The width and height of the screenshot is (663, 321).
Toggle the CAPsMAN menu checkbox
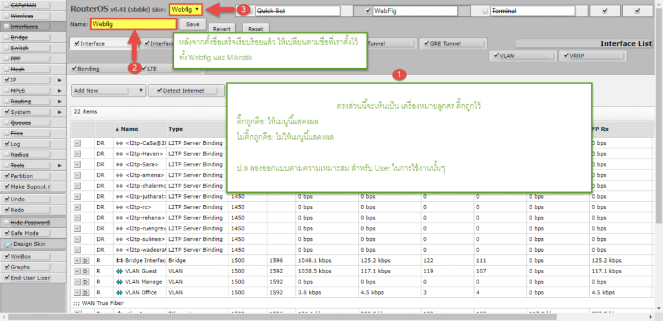pyautogui.click(x=6, y=5)
